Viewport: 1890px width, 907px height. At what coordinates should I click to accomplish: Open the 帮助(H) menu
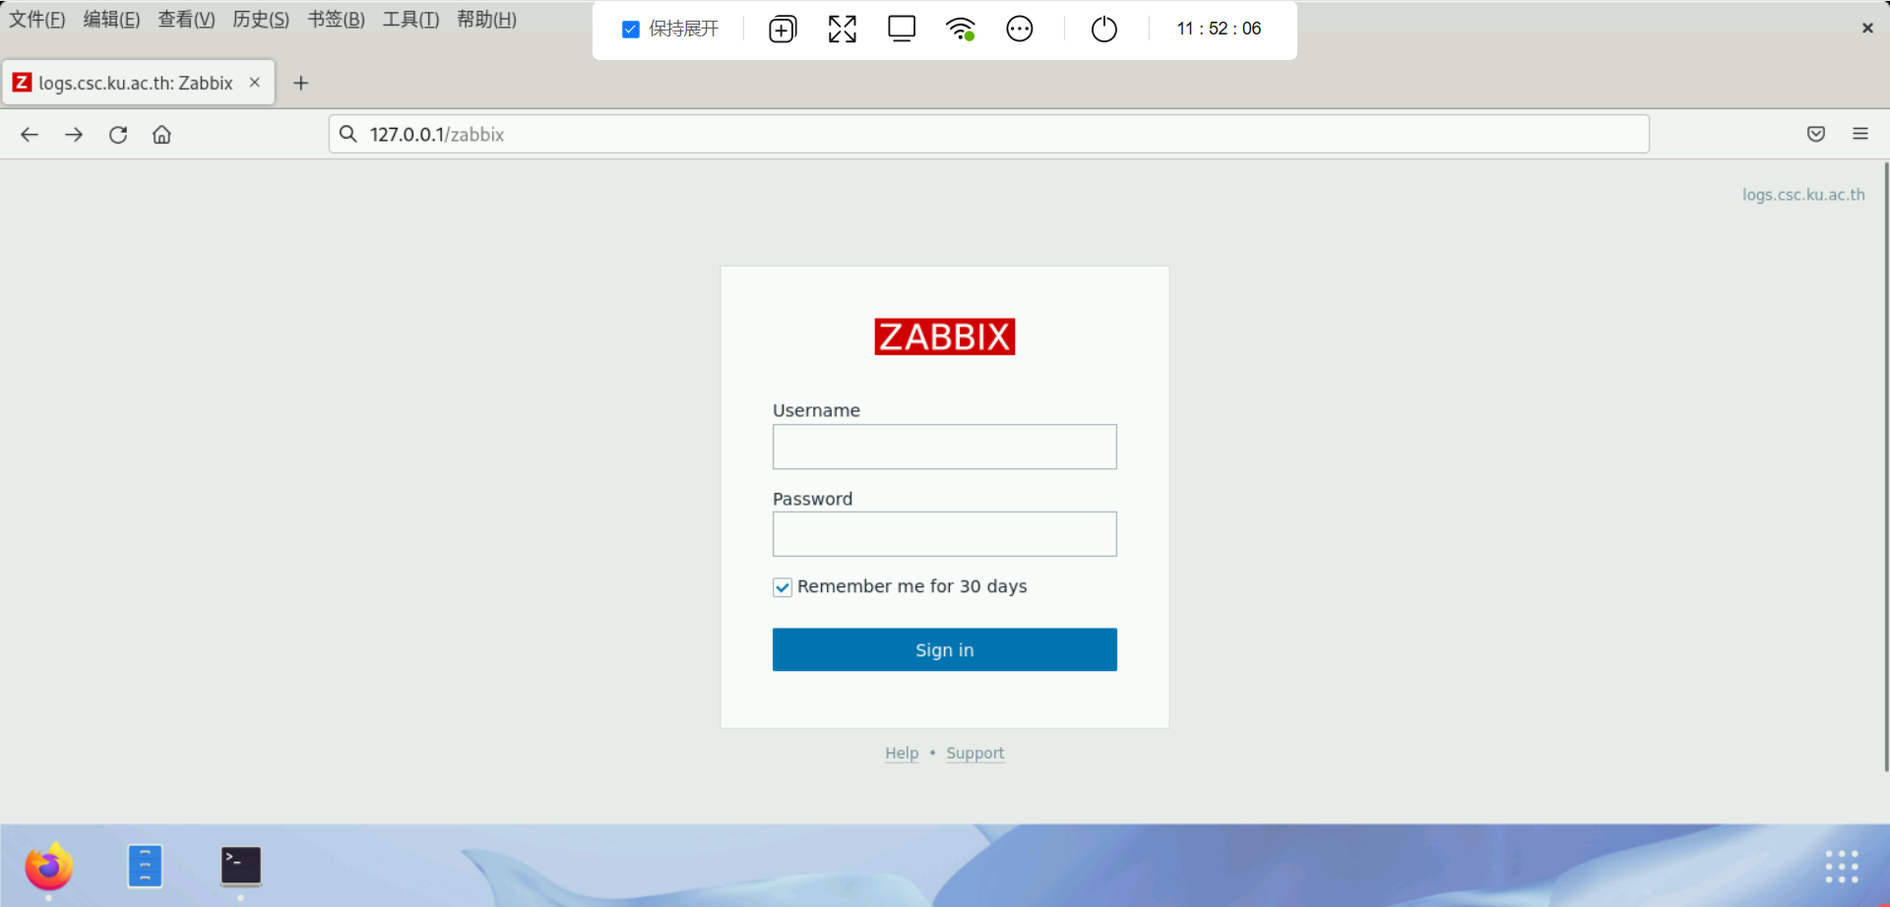[486, 20]
